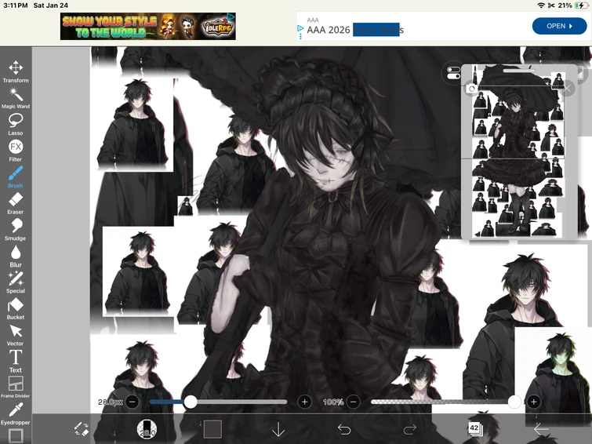Viewport: 592px width, 444px height.
Task: Tap the down arrow to hide toolbar
Action: coord(278,429)
